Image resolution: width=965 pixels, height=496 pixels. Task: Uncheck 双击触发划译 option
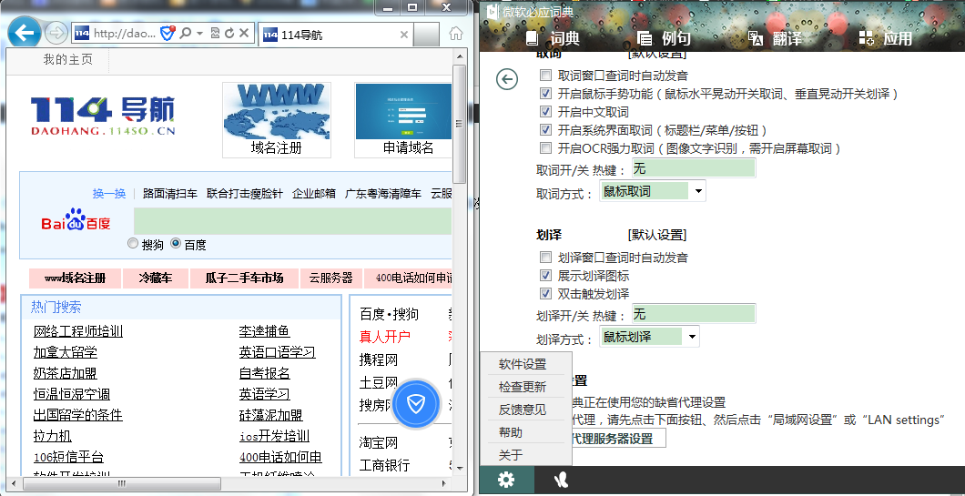coord(545,294)
